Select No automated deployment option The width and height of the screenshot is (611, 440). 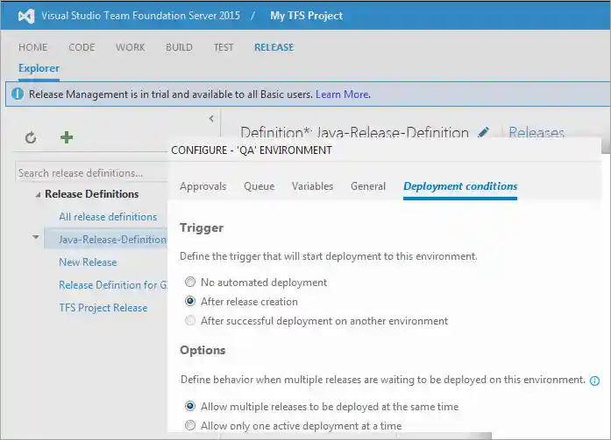190,282
